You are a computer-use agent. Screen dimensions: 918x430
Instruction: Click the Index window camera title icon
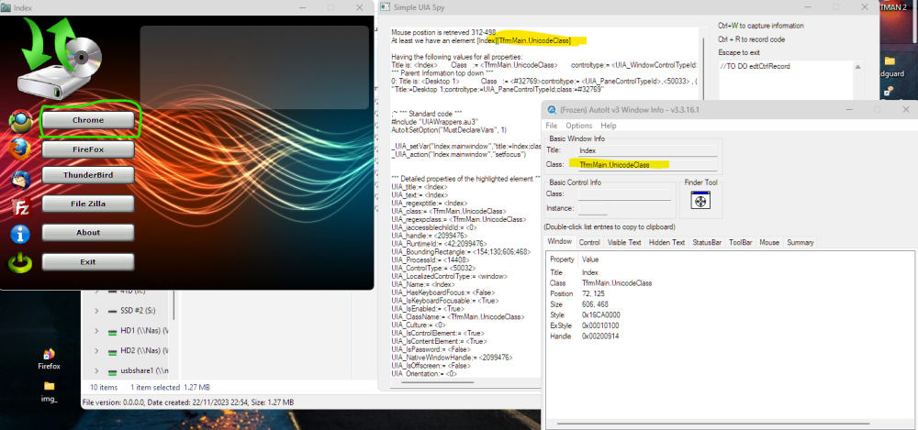click(6, 7)
